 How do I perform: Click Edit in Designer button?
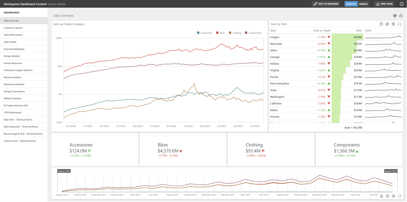[326, 4]
